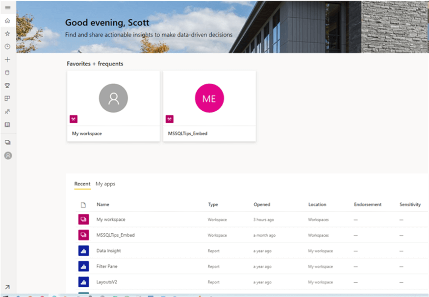Open Workspaces icon in sidebar
Image resolution: width=429 pixels, height=297 pixels.
(x=8, y=143)
